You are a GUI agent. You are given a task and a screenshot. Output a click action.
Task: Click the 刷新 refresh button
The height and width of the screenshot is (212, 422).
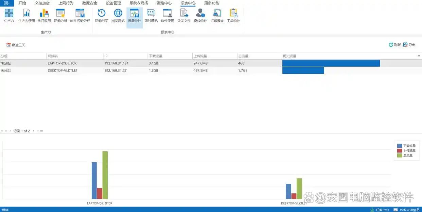tap(394, 45)
